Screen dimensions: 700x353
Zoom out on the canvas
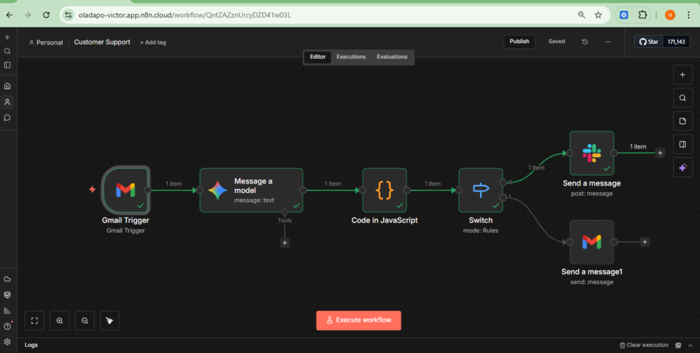point(85,320)
